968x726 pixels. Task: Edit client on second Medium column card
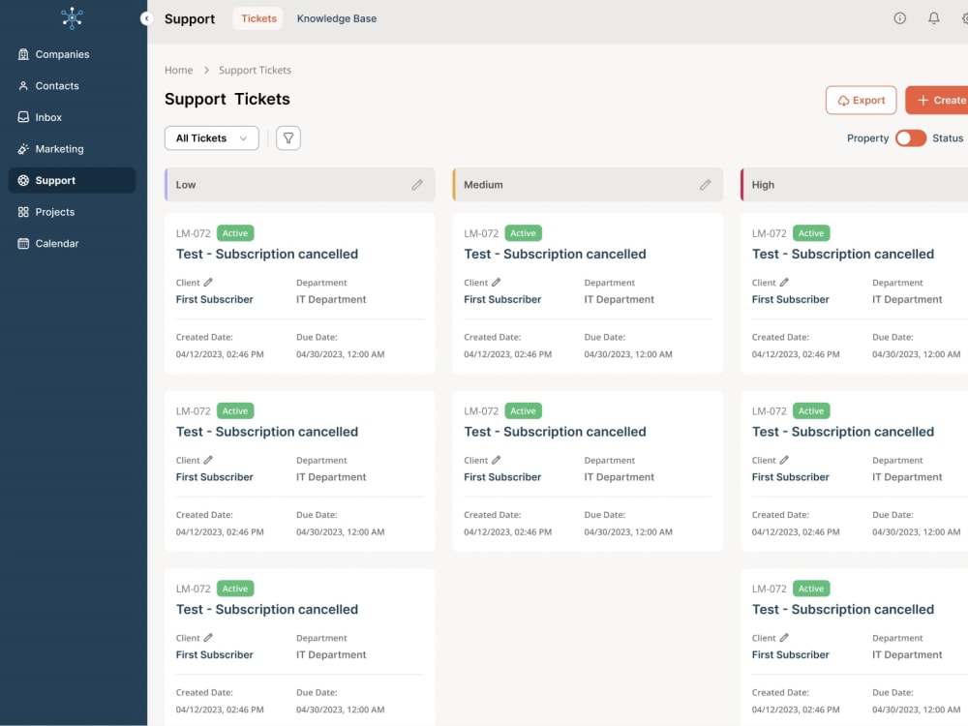[497, 460]
